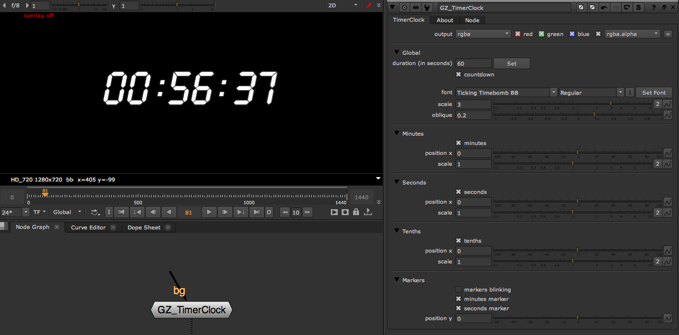Click the 'S' snapshot icon in the properties panel

coord(639,7)
